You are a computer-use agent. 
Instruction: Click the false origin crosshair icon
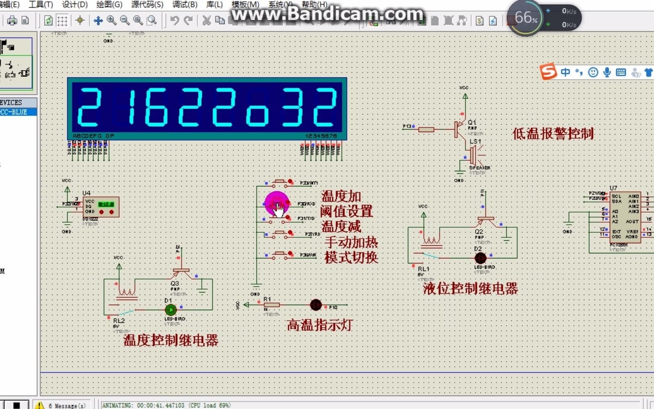point(80,20)
